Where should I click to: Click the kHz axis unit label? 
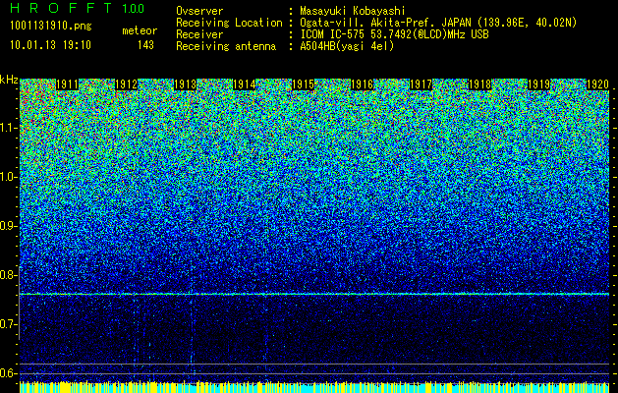(9, 80)
